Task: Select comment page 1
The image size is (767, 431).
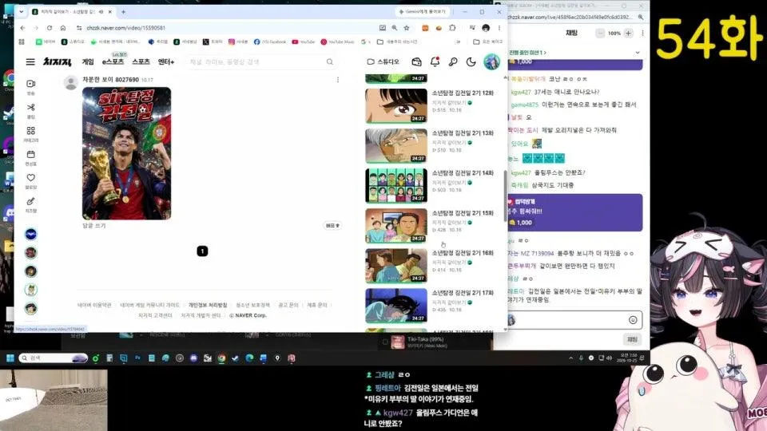Action: coord(202,251)
